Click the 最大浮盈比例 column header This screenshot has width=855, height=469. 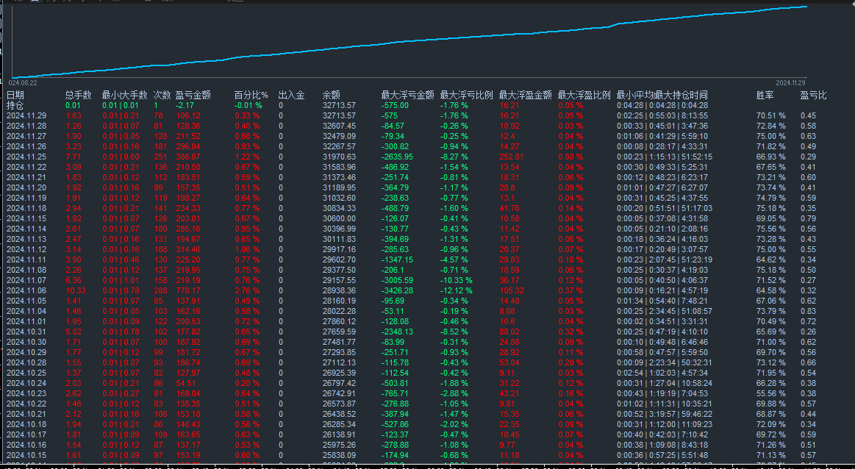coord(584,95)
